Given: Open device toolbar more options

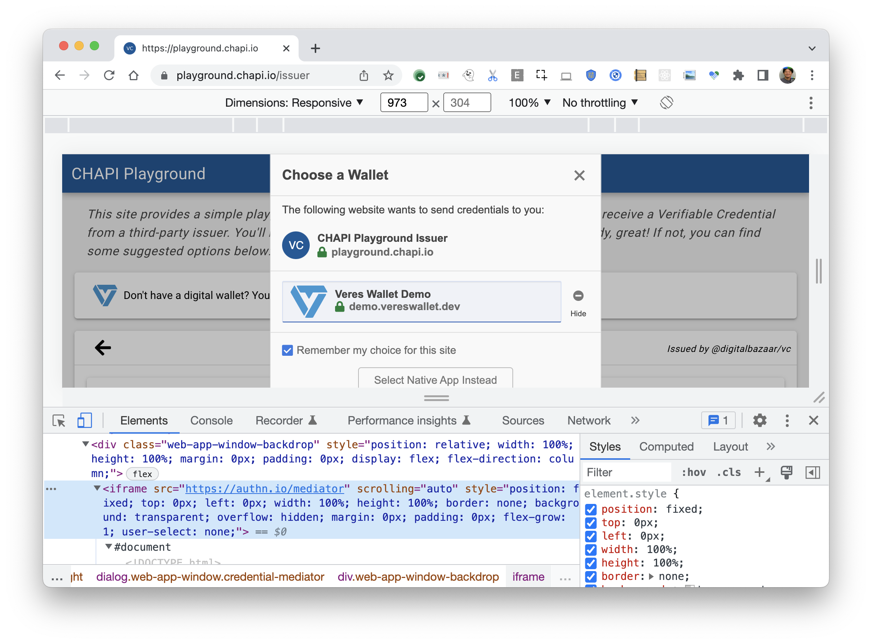Looking at the screenshot, I should 811,103.
